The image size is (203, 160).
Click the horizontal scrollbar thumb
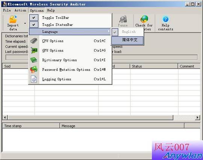[90, 118]
